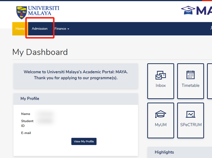Select the My Profile panel heading
The image size is (212, 158).
pos(30,99)
